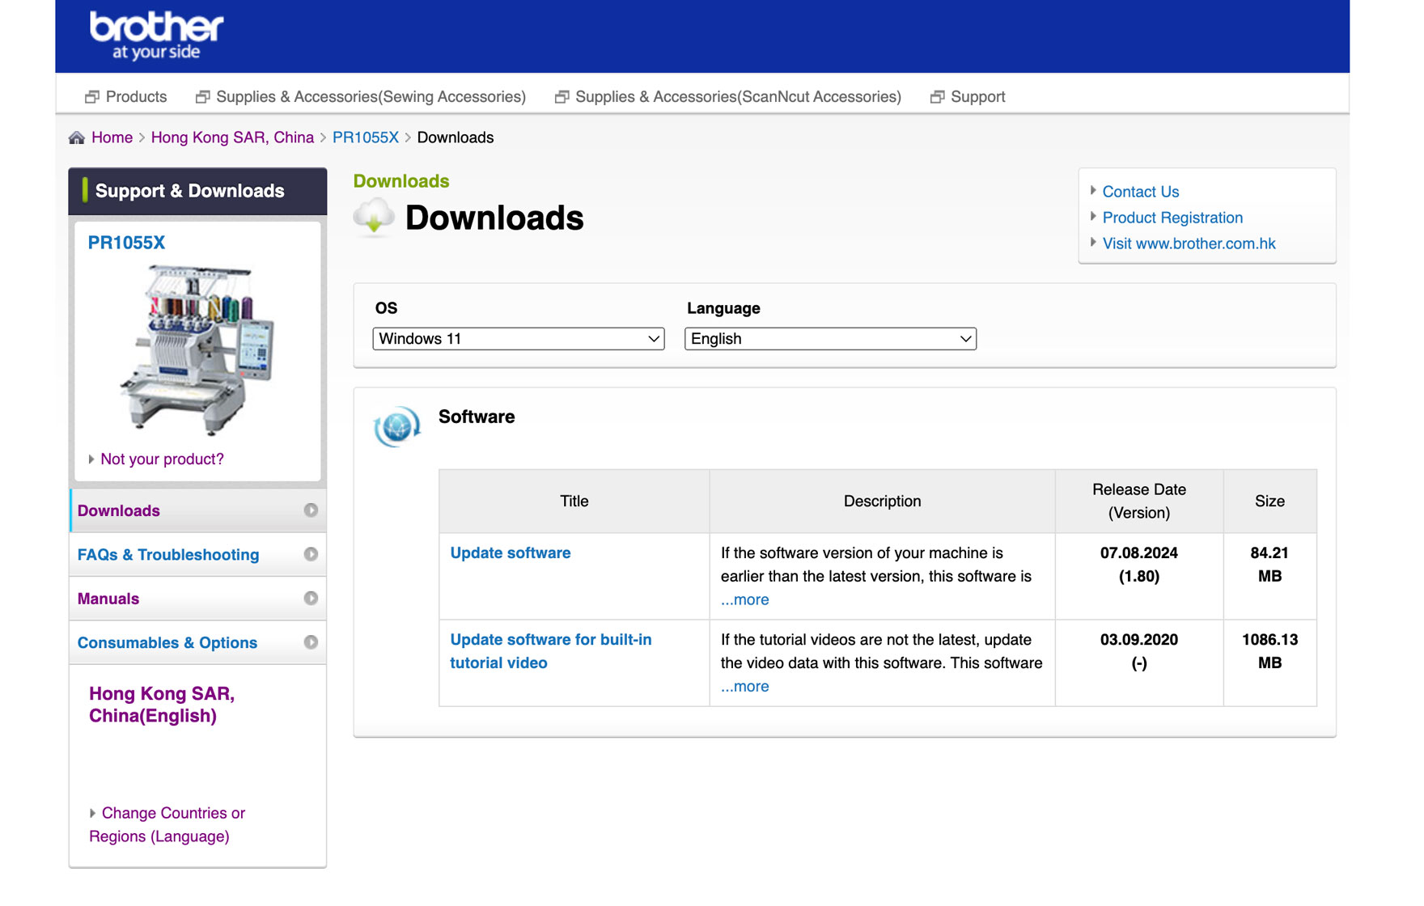
Task: Click the release date 07.08.2024 (1.80) cell
Action: [x=1138, y=576]
